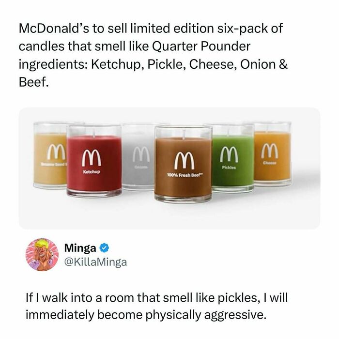Click the McDonald's logo on Ketchup candle
This screenshot has height=339, width=339.
pos(93,156)
